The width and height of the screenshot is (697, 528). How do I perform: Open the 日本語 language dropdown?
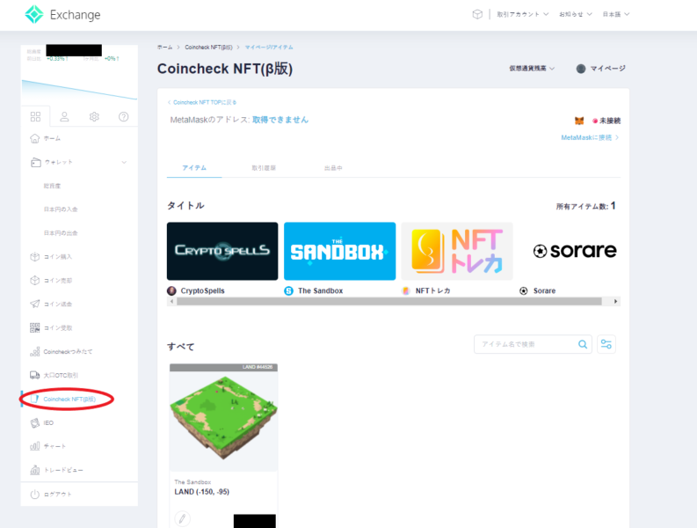click(615, 14)
